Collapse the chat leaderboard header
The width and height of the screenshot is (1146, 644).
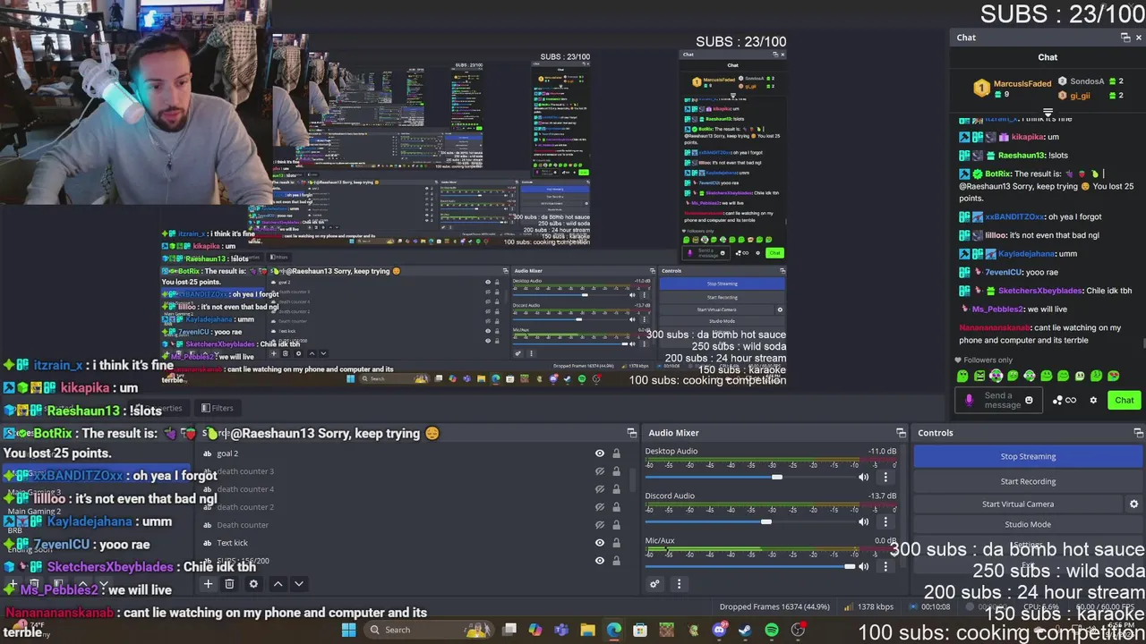(x=1048, y=113)
